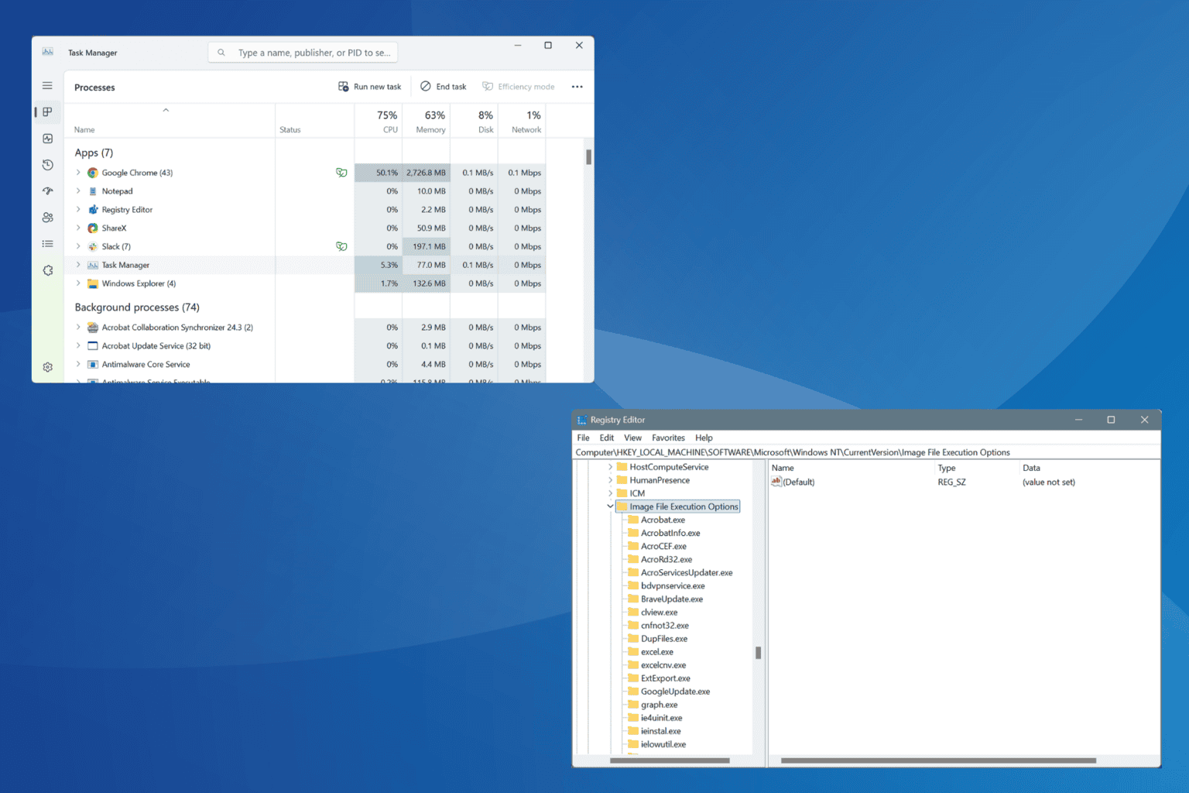
Task: Select ie4uinit.exe key in registry tree
Action: pyautogui.click(x=661, y=718)
